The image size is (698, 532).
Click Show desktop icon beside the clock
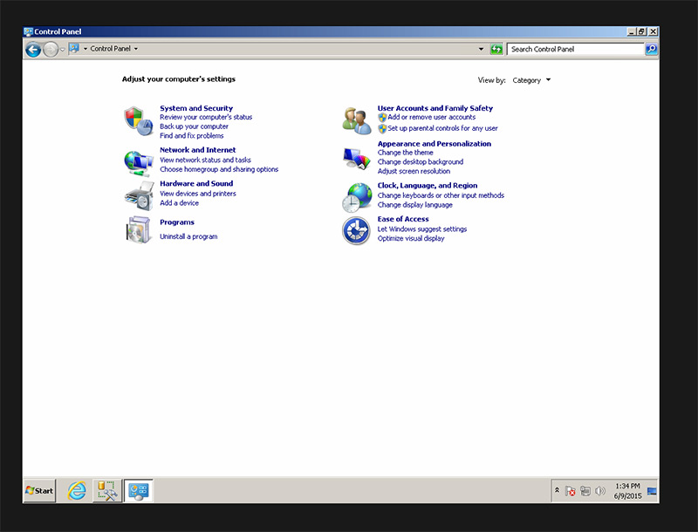click(x=652, y=491)
